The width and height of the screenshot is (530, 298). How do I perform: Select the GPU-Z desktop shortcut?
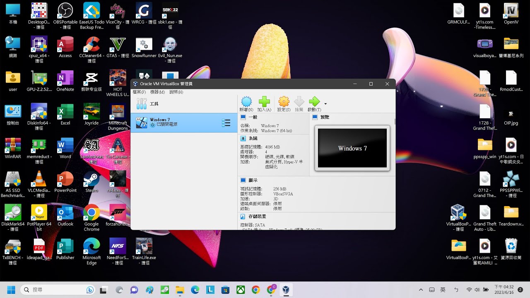[x=39, y=81]
